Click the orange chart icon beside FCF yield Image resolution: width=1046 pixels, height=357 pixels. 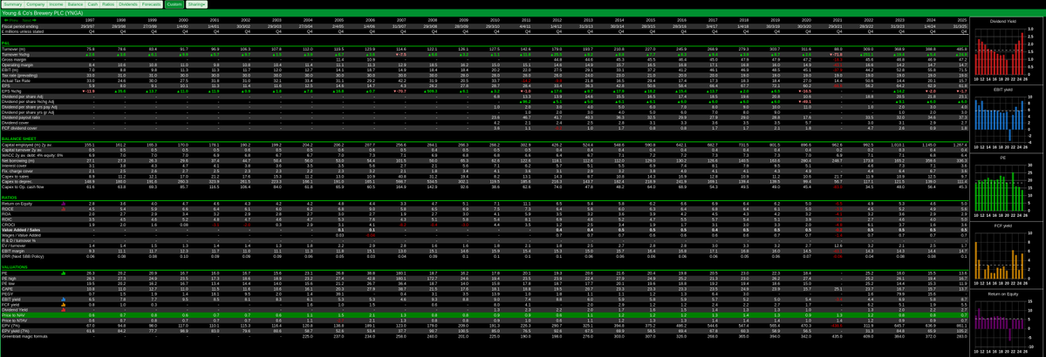tap(63, 305)
